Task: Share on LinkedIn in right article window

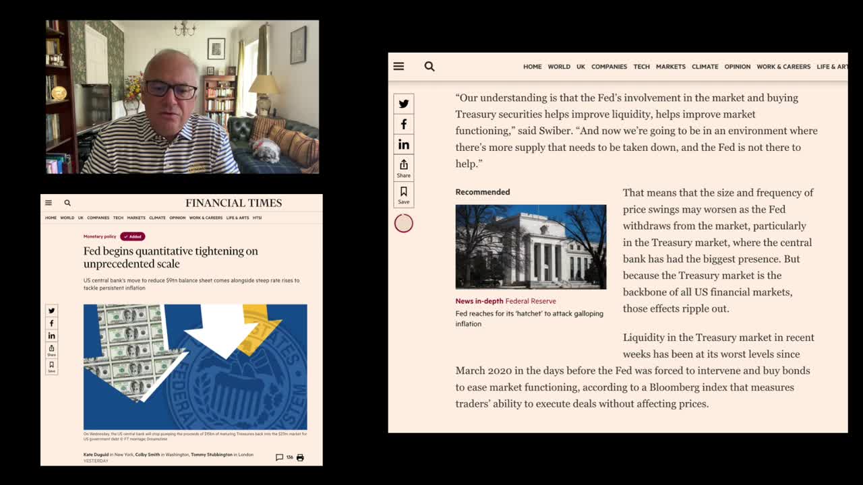Action: pos(404,144)
